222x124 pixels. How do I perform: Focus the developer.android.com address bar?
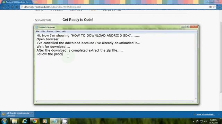[x=115, y=7]
